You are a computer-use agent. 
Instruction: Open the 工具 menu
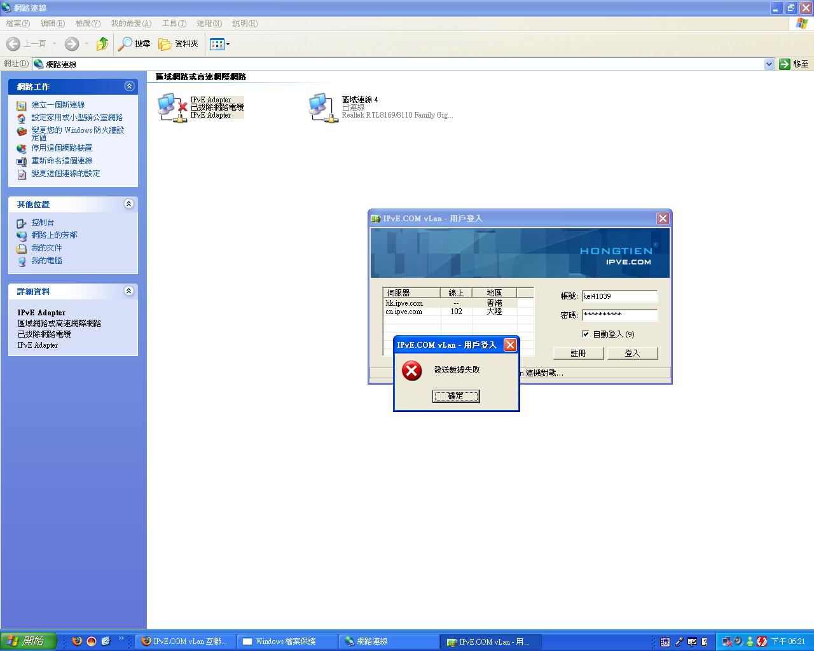pyautogui.click(x=174, y=24)
